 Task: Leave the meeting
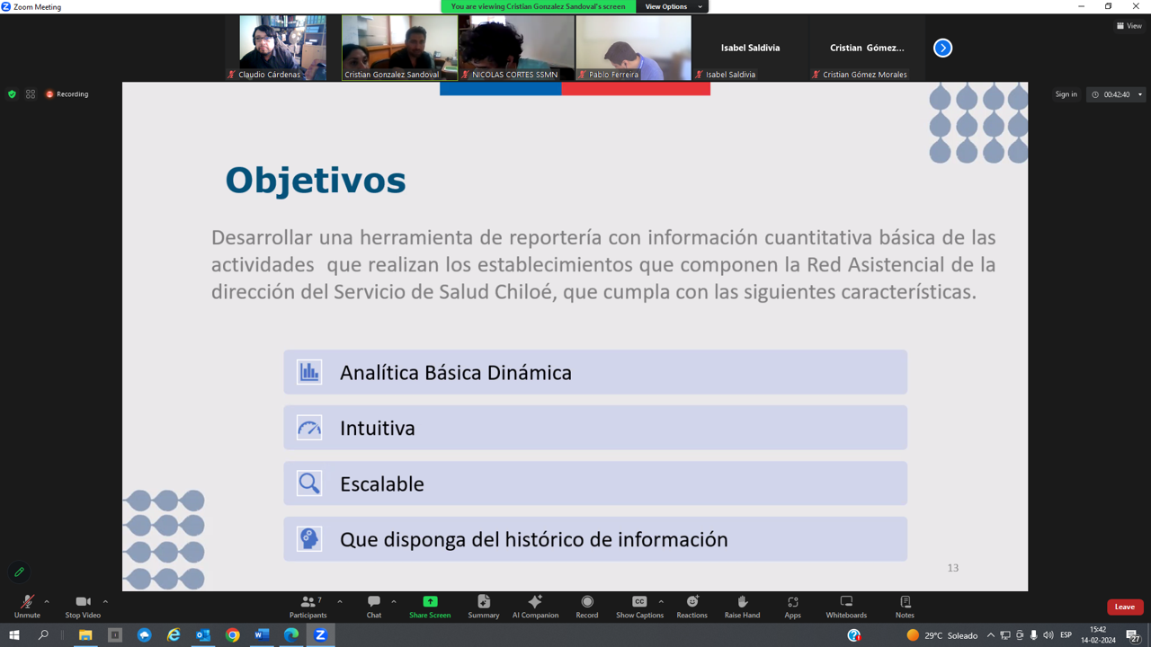tap(1124, 607)
